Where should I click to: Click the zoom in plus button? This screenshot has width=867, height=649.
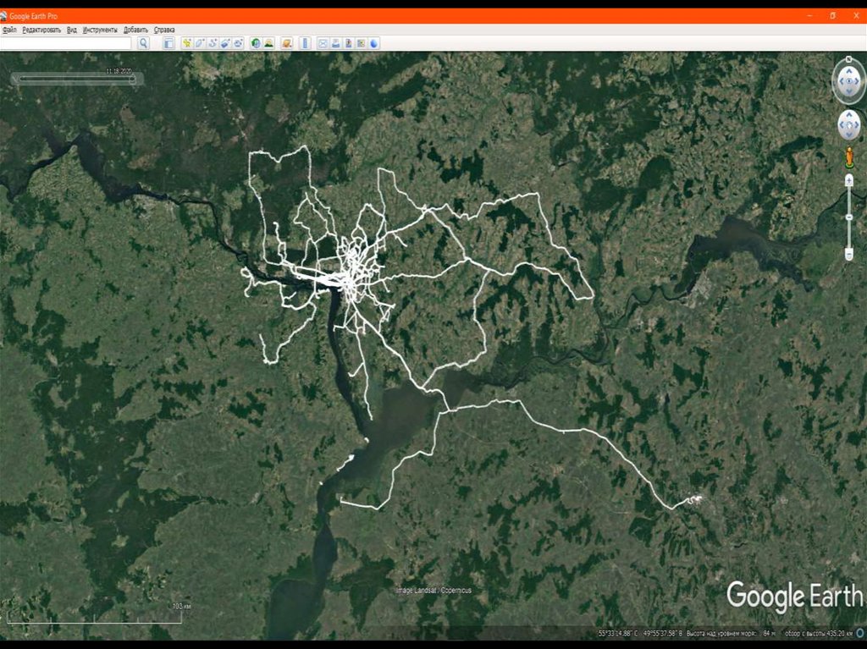point(849,180)
